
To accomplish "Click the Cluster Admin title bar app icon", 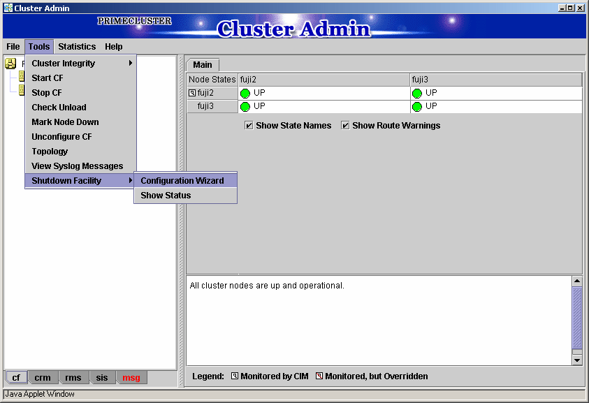I will tap(8, 8).
